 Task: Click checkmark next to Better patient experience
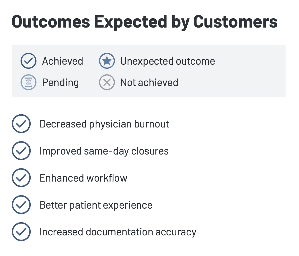tap(21, 205)
